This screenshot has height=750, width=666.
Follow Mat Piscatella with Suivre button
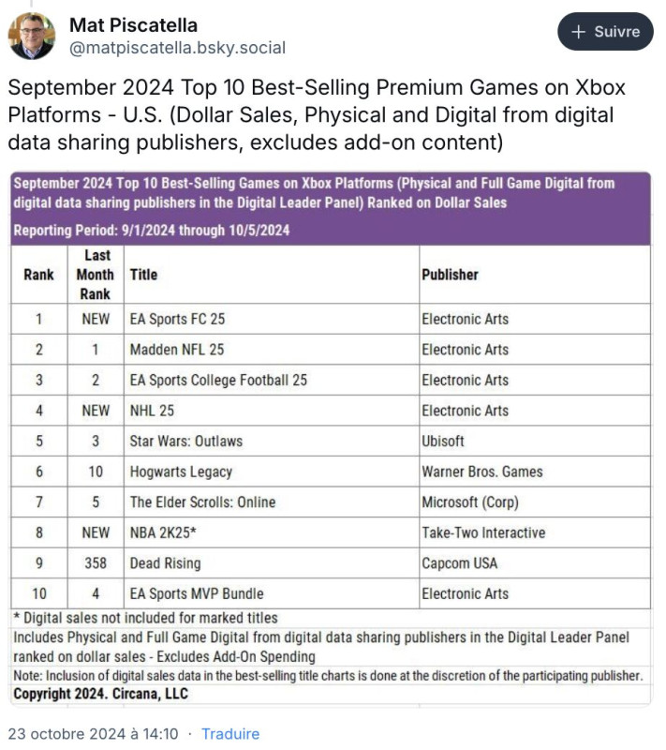coord(605,32)
